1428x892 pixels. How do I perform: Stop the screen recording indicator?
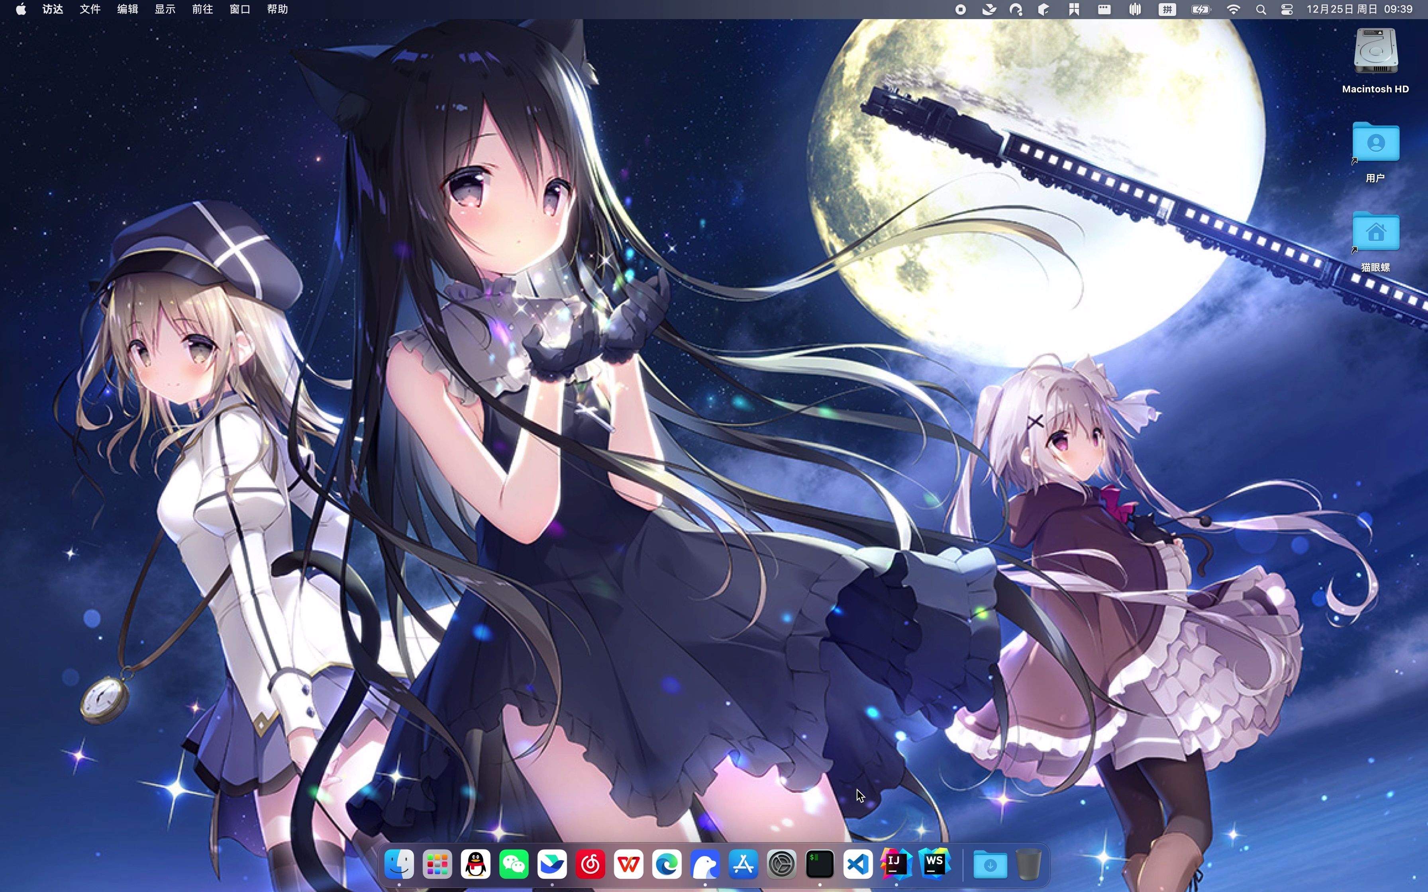[961, 10]
